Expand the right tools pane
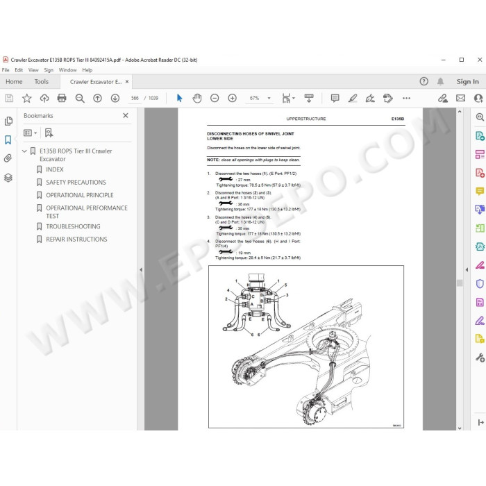This screenshot has width=486, height=486. point(480,422)
